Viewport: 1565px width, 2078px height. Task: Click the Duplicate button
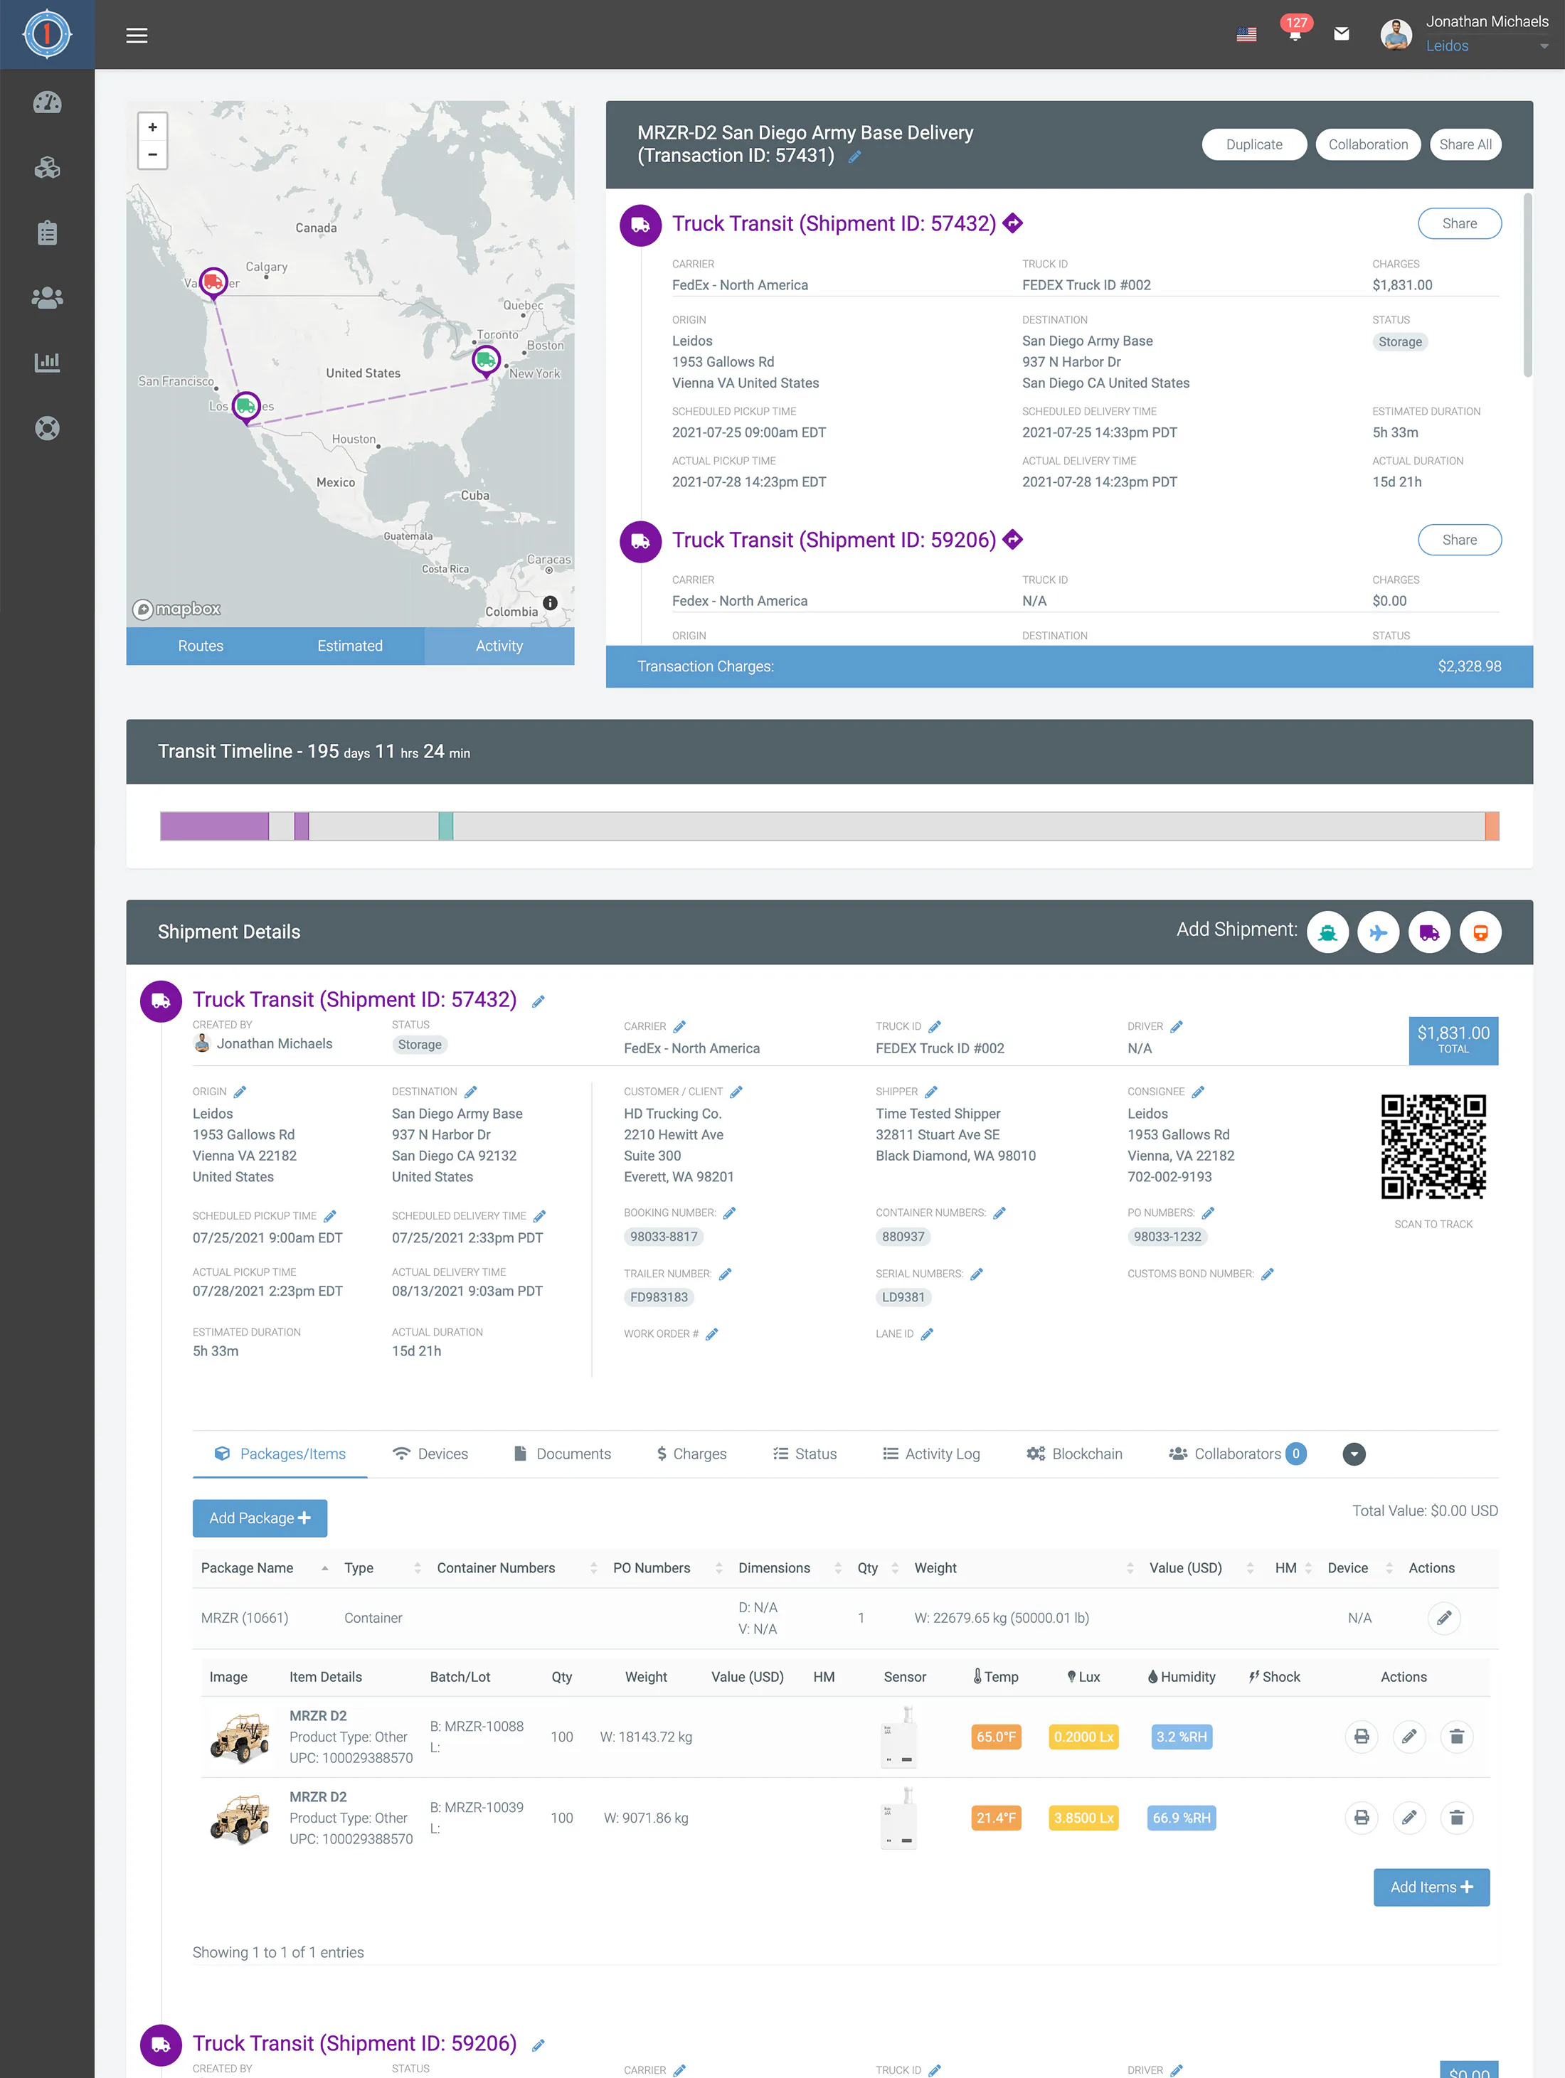[x=1254, y=144]
